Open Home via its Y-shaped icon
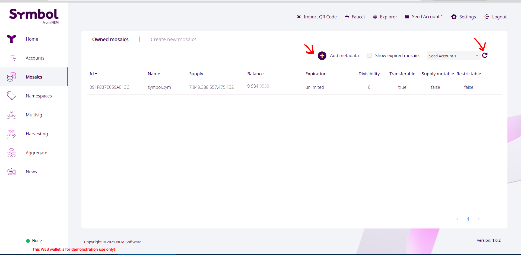Screen dimensions: 521x255 pos(11,39)
